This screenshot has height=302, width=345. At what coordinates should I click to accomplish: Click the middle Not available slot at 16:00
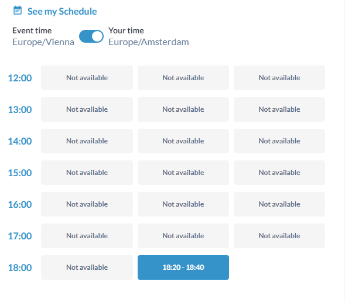click(183, 204)
